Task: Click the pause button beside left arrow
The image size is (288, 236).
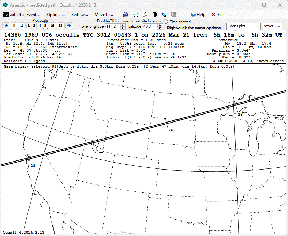Action: pyautogui.click(x=14, y=26)
